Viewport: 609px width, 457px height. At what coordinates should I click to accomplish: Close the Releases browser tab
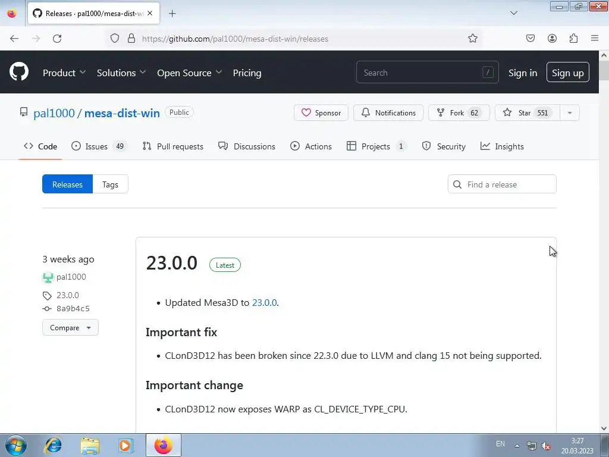150,13
